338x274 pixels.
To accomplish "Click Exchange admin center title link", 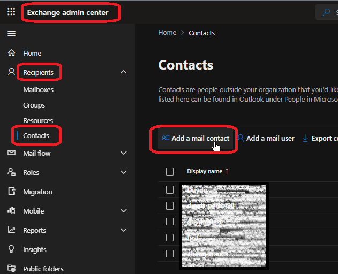I will (x=67, y=12).
